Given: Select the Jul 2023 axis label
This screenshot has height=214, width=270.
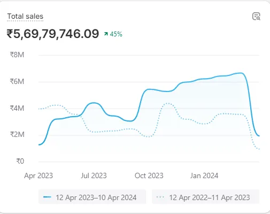Looking at the screenshot, I should (x=94, y=175).
